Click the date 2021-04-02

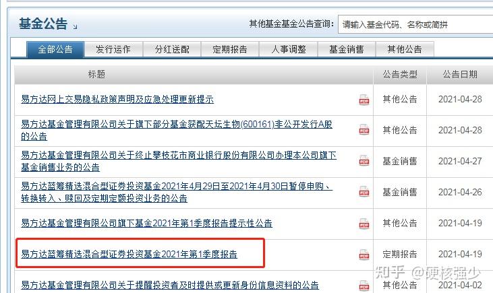(460, 285)
